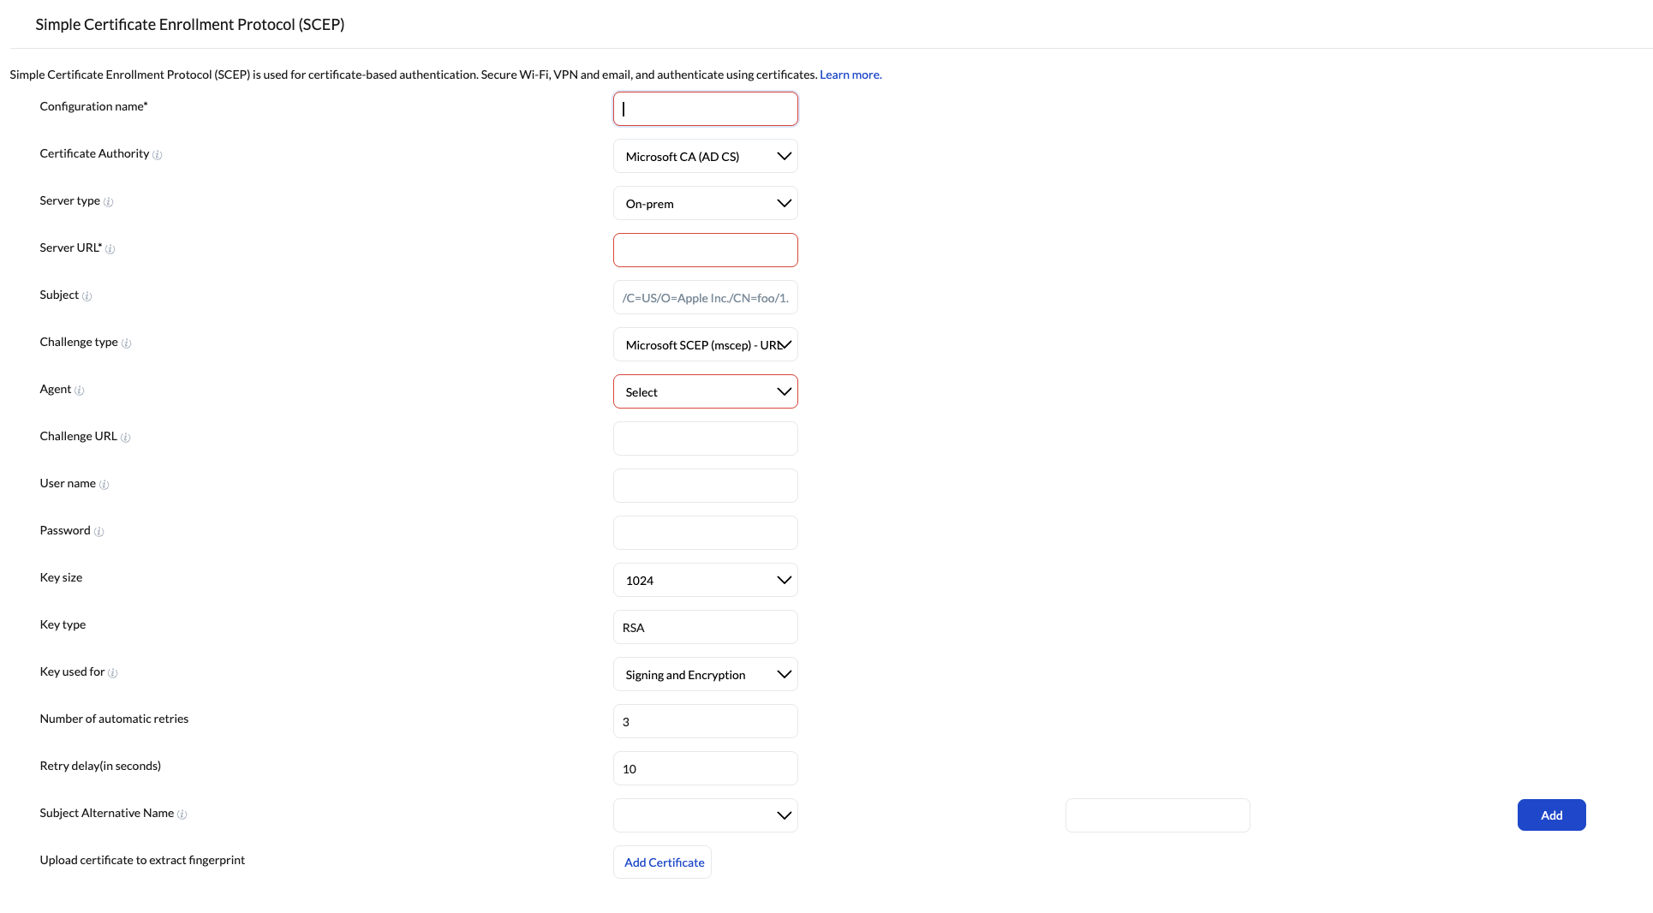Image resolution: width=1653 pixels, height=913 pixels.
Task: Expand the Server type On-prem dropdown
Action: (x=705, y=203)
